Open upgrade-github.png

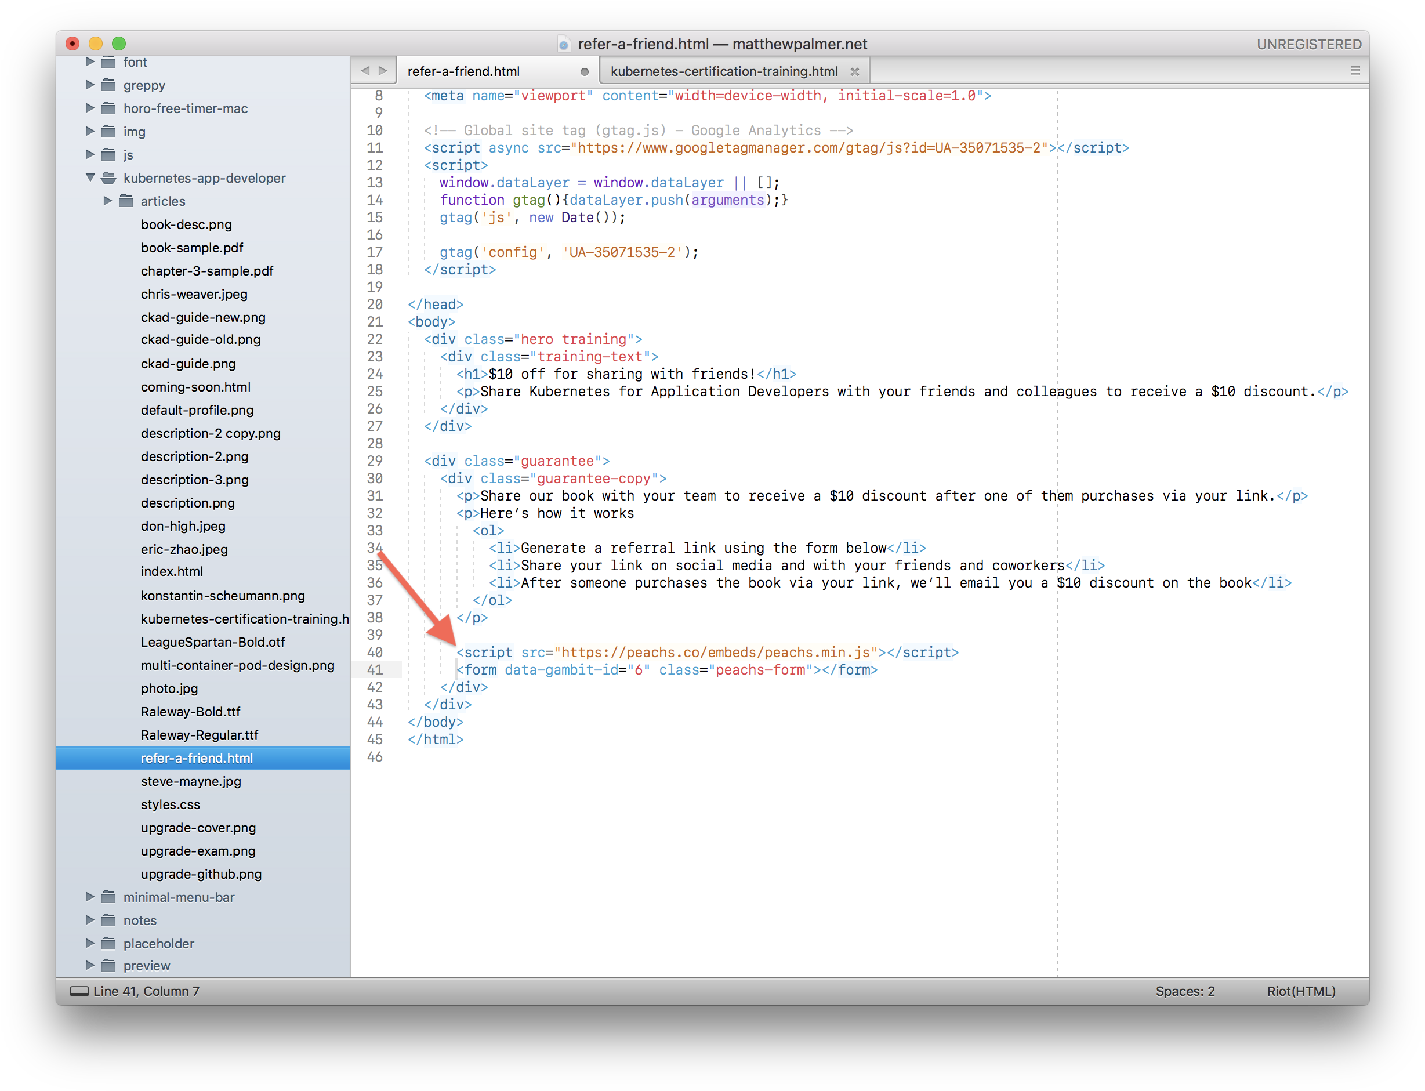pos(201,874)
